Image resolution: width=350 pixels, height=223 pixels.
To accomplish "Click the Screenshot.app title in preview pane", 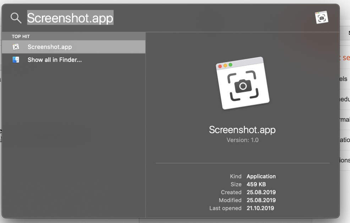I will [242, 130].
